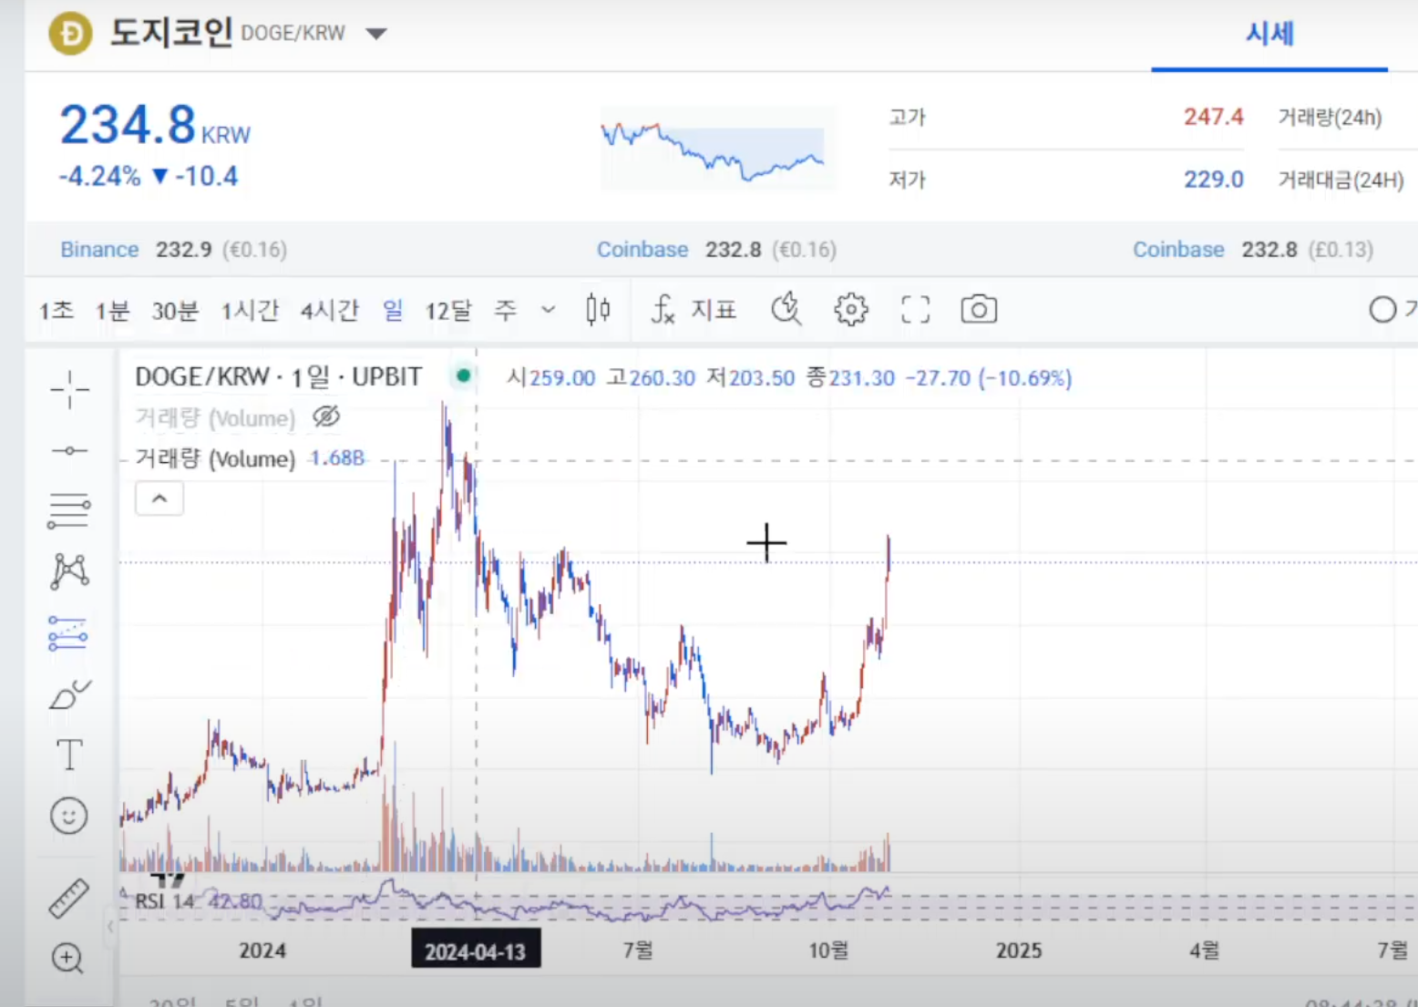This screenshot has width=1418, height=1007.
Task: Take a chart snapshot with camera icon
Action: (x=979, y=310)
